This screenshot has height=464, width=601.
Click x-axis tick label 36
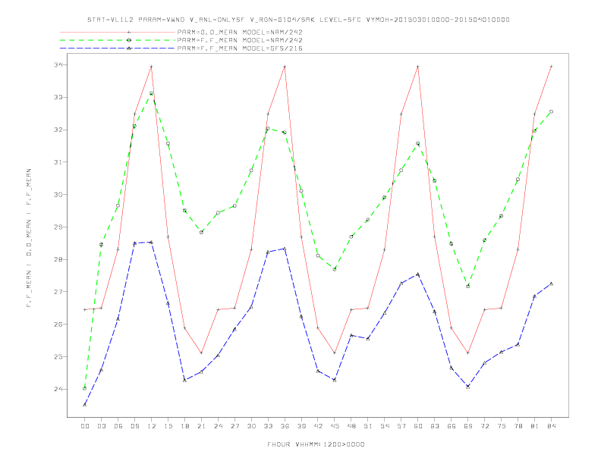click(285, 426)
